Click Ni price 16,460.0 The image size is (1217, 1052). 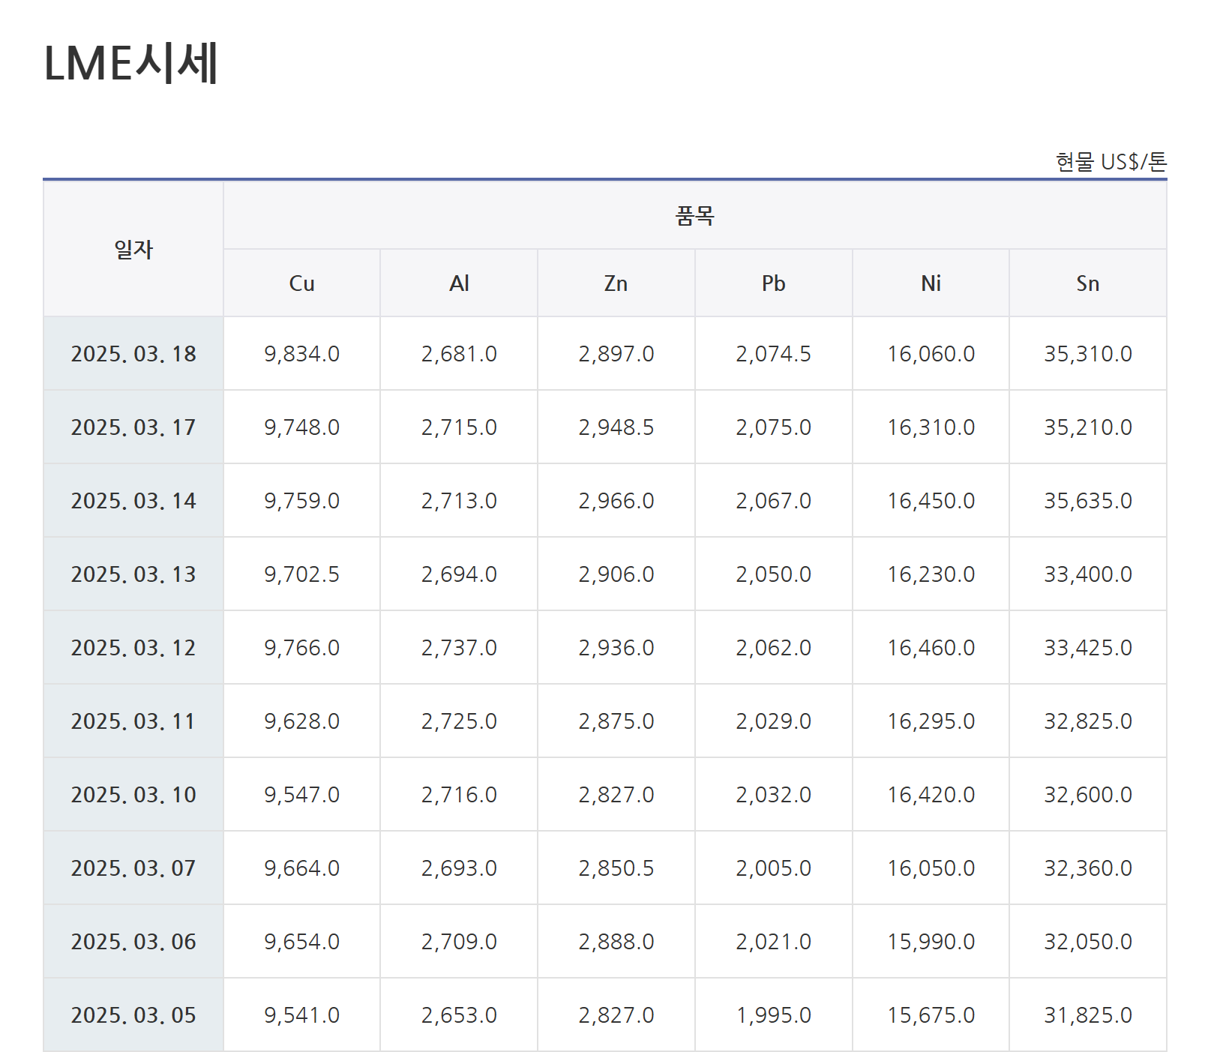click(931, 648)
